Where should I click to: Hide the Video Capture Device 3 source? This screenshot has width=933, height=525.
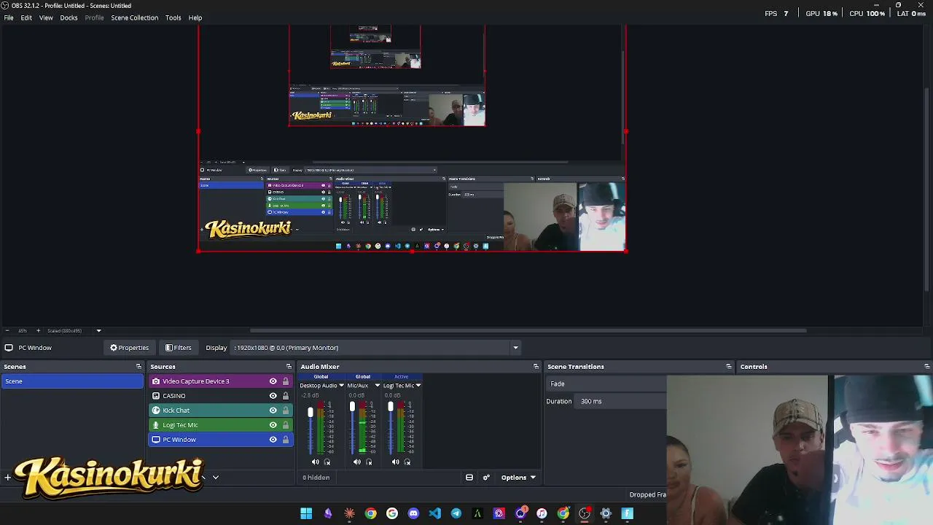(273, 381)
